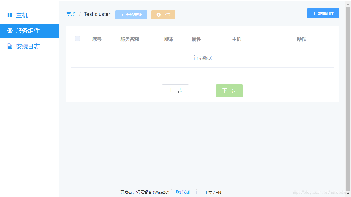Click the 主机 table column header
This screenshot has height=197, width=351.
click(x=237, y=39)
